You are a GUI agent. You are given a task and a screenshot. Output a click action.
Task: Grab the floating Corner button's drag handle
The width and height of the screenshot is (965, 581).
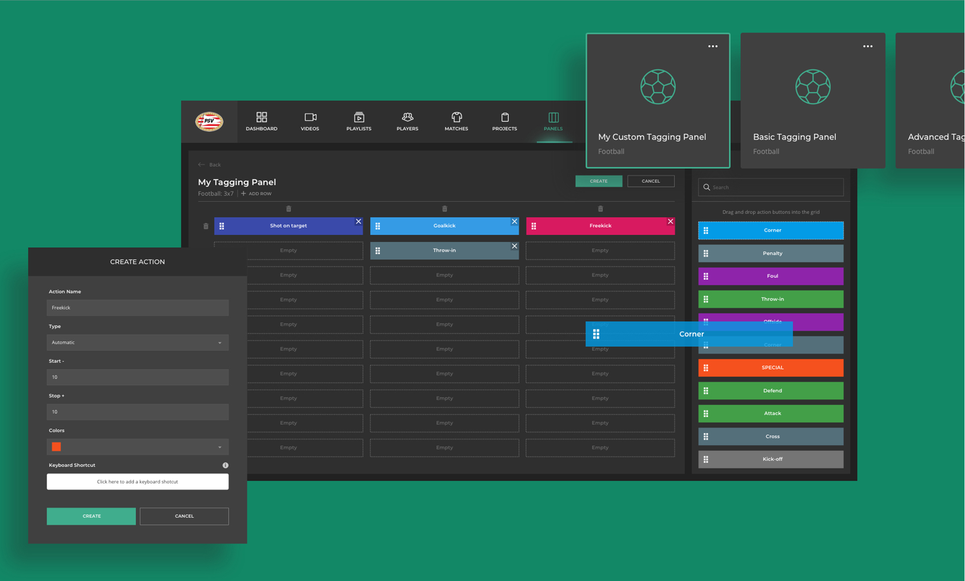pos(596,334)
